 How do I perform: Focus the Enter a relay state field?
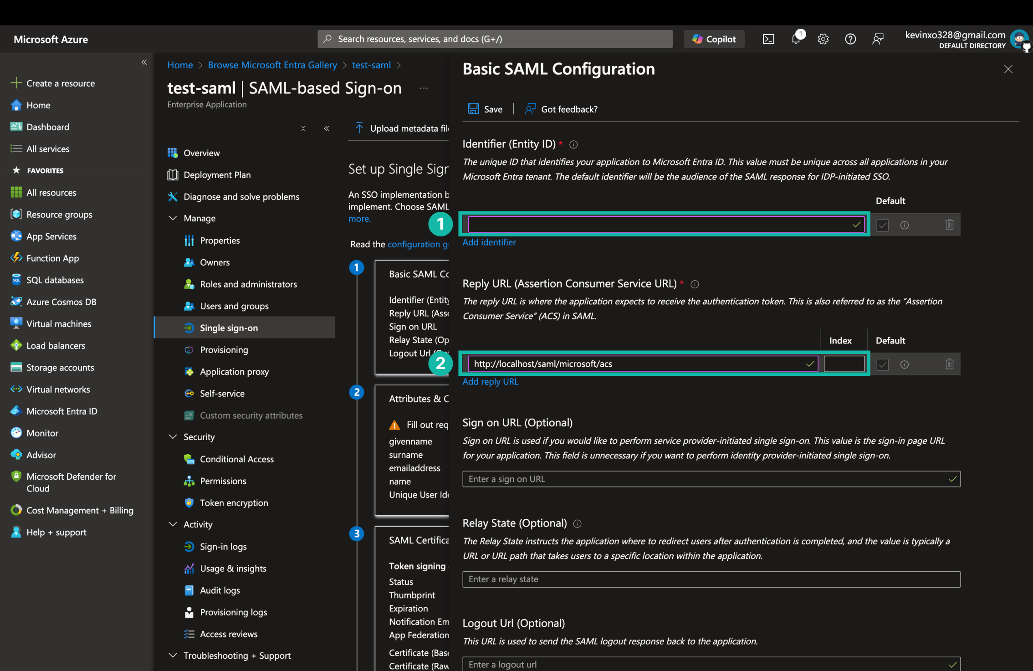pyautogui.click(x=711, y=580)
